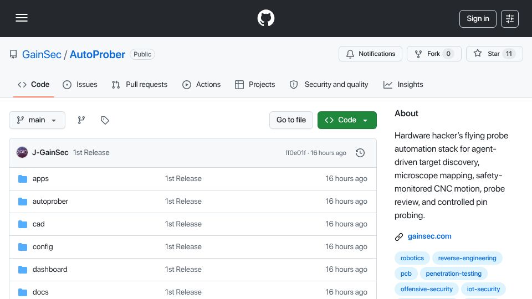Open the Actions tab
Screen dimensions: 532x299
pos(202,84)
